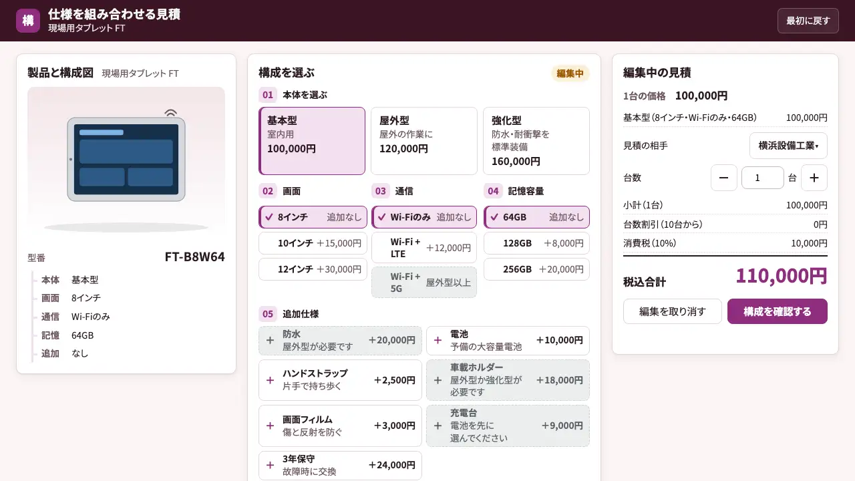855x481 pixels.
Task: Click the 編集中 status badge
Action: coord(570,73)
